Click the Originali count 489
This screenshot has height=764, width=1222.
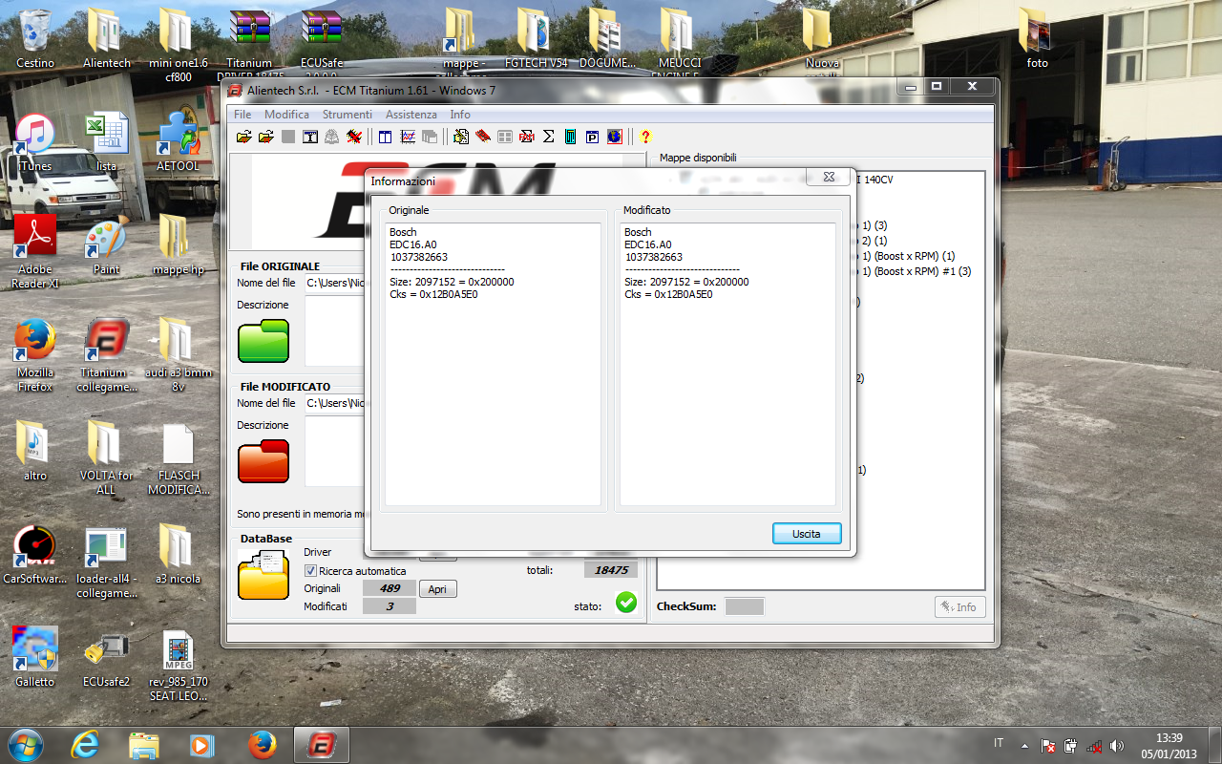tap(390, 588)
